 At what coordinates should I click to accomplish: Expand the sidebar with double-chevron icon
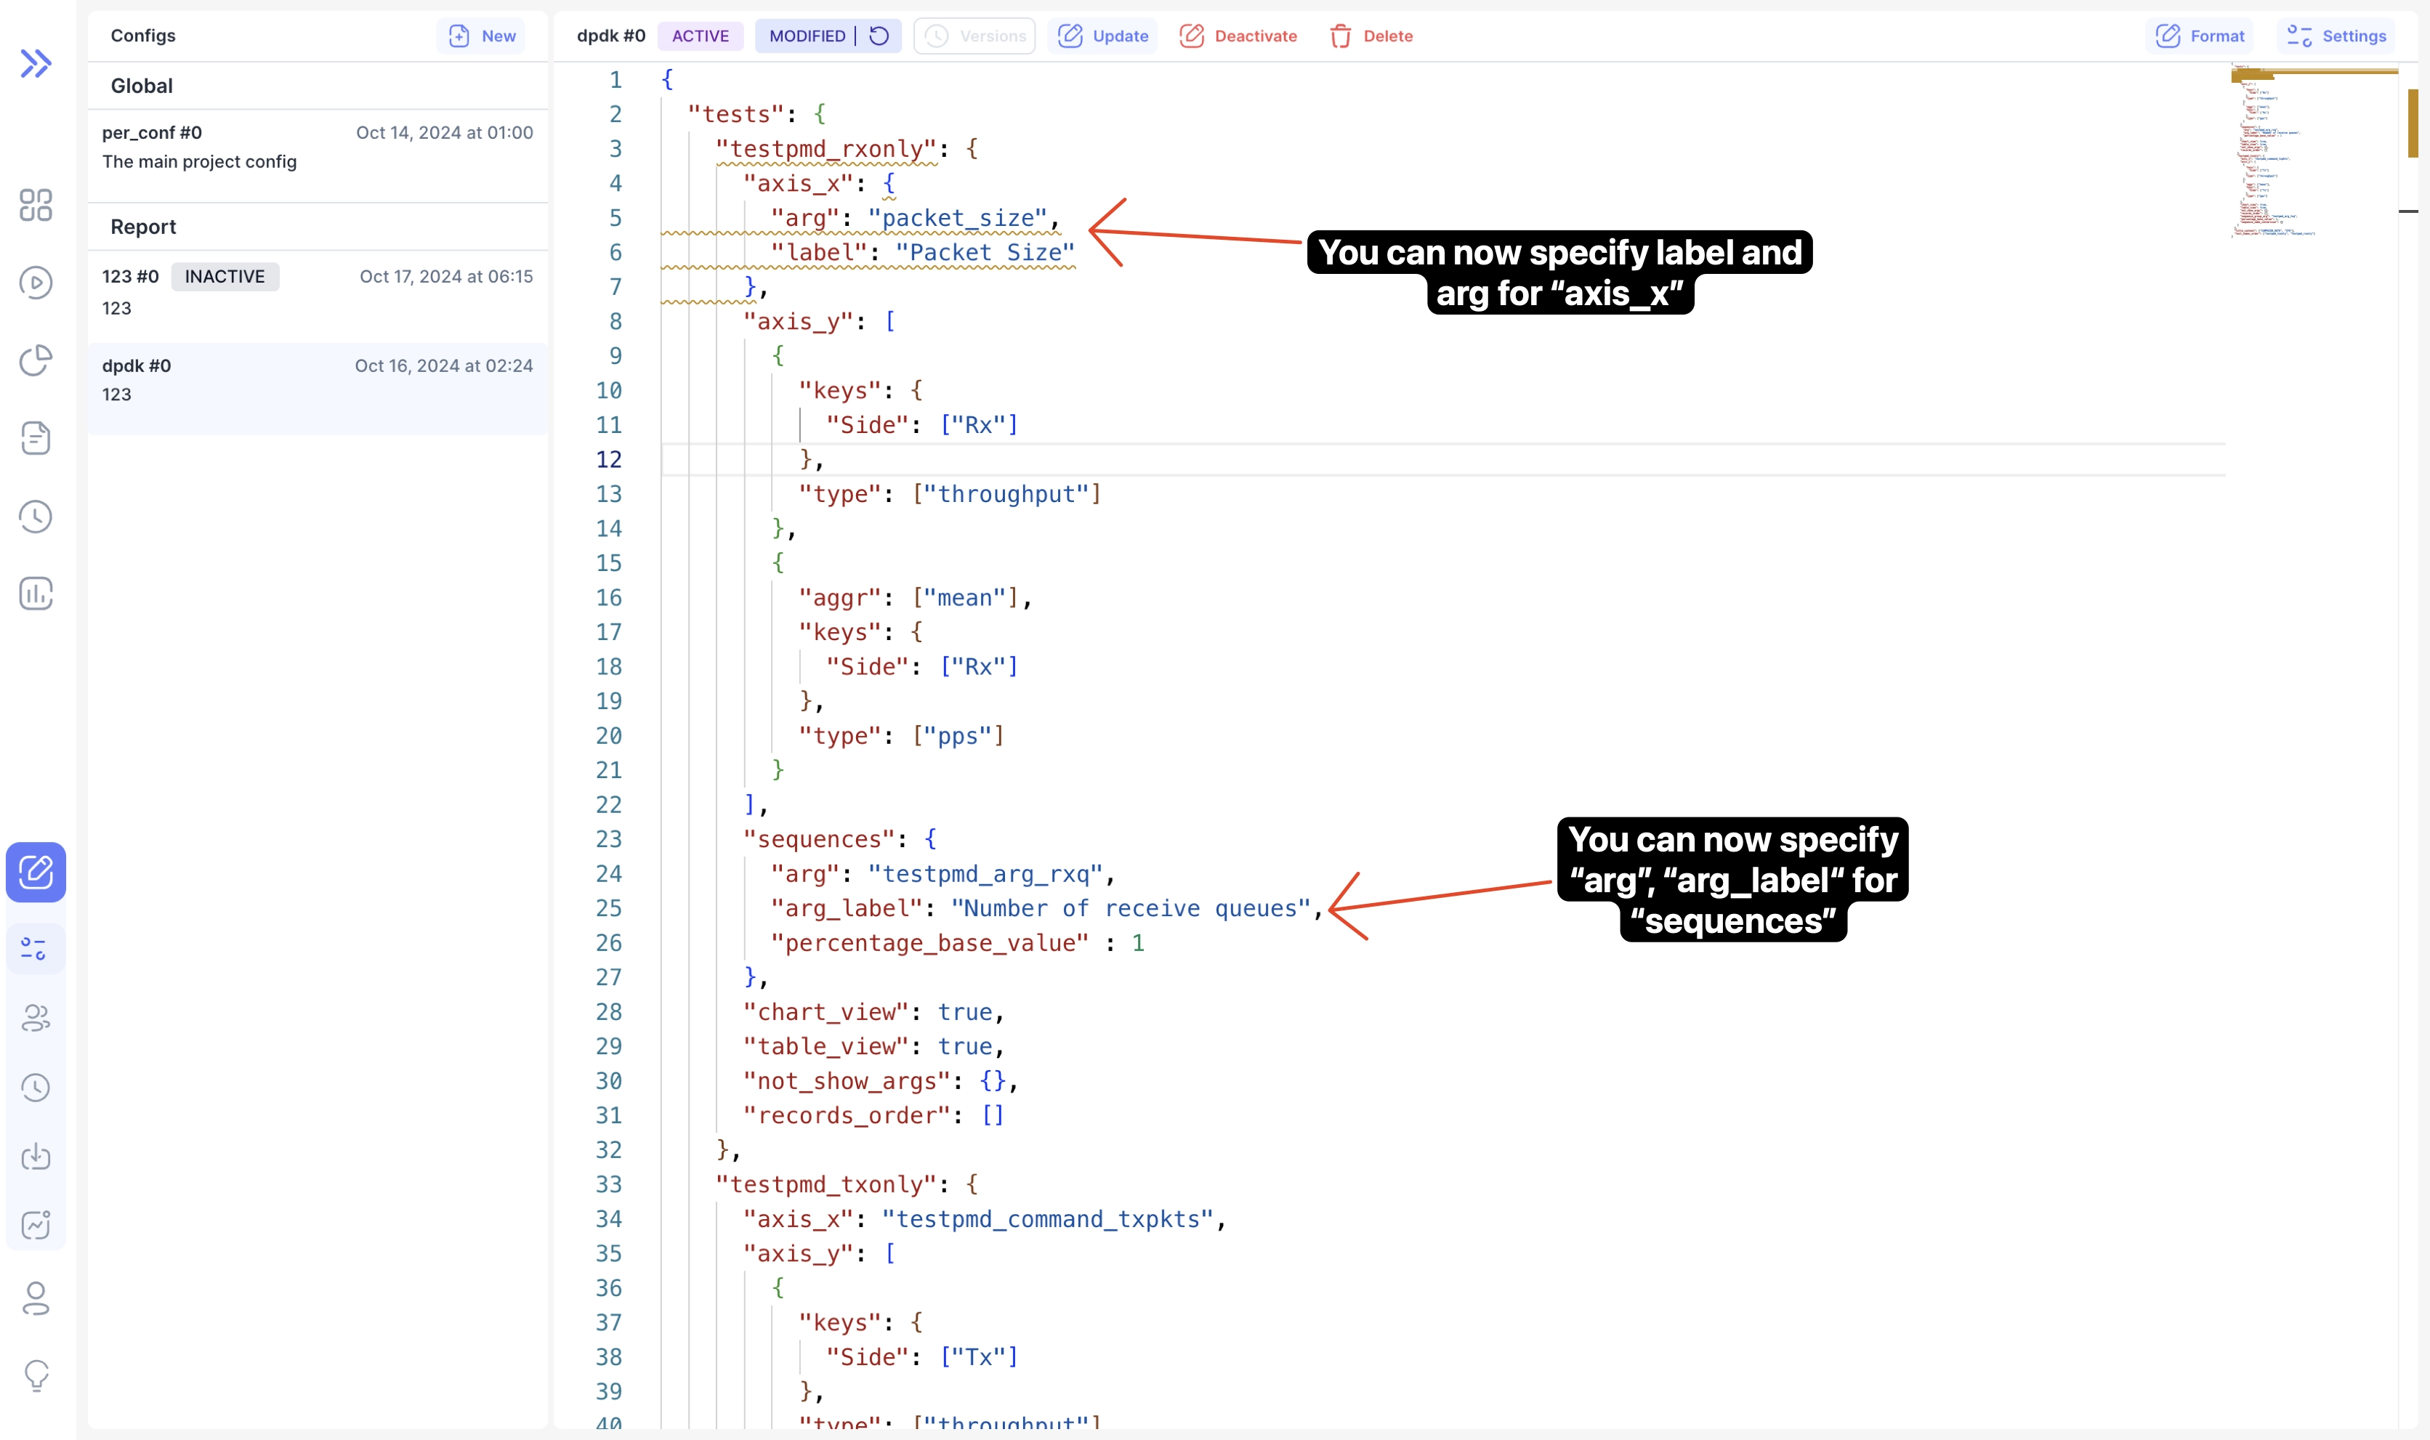[x=36, y=64]
